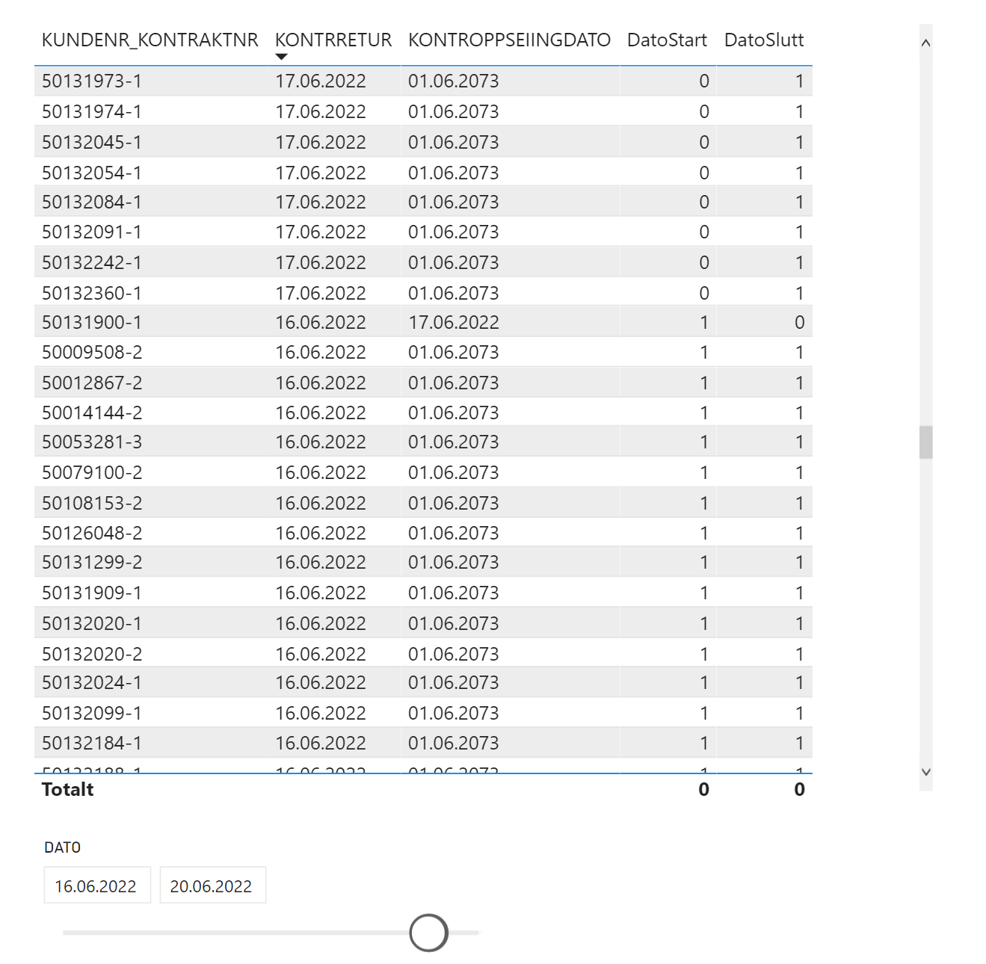Click the DATO slicer handle
Image resolution: width=986 pixels, height=964 pixels.
click(x=429, y=933)
